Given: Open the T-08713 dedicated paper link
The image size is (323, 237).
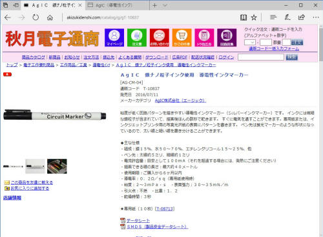Looking at the screenshot, I should pyautogui.click(x=165, y=209).
